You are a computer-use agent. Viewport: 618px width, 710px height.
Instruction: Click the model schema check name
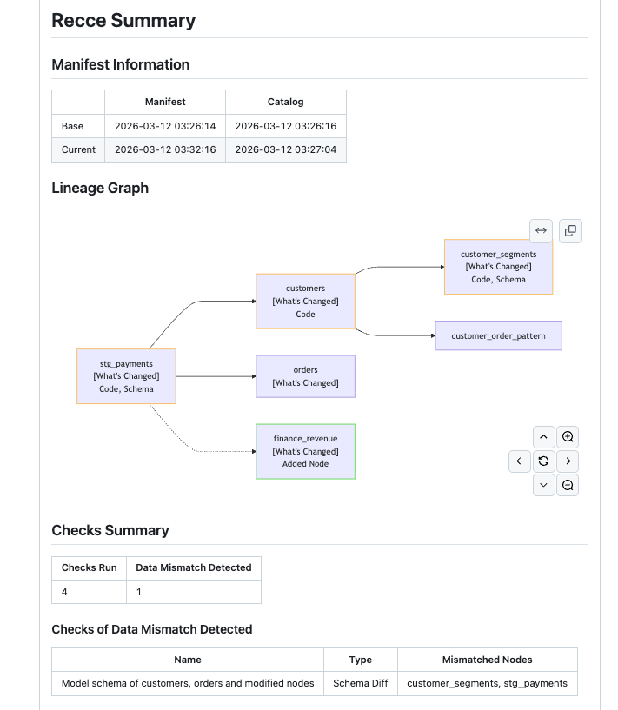188,683
